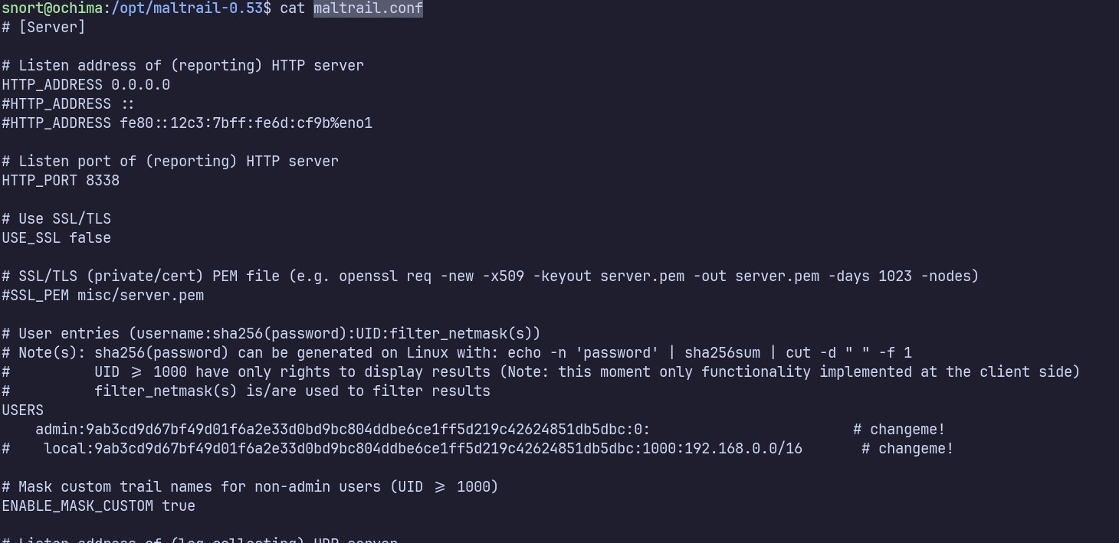This screenshot has height=543, width=1119.
Task: Click the HTTP_PORT 8338 setting
Action: 61,181
